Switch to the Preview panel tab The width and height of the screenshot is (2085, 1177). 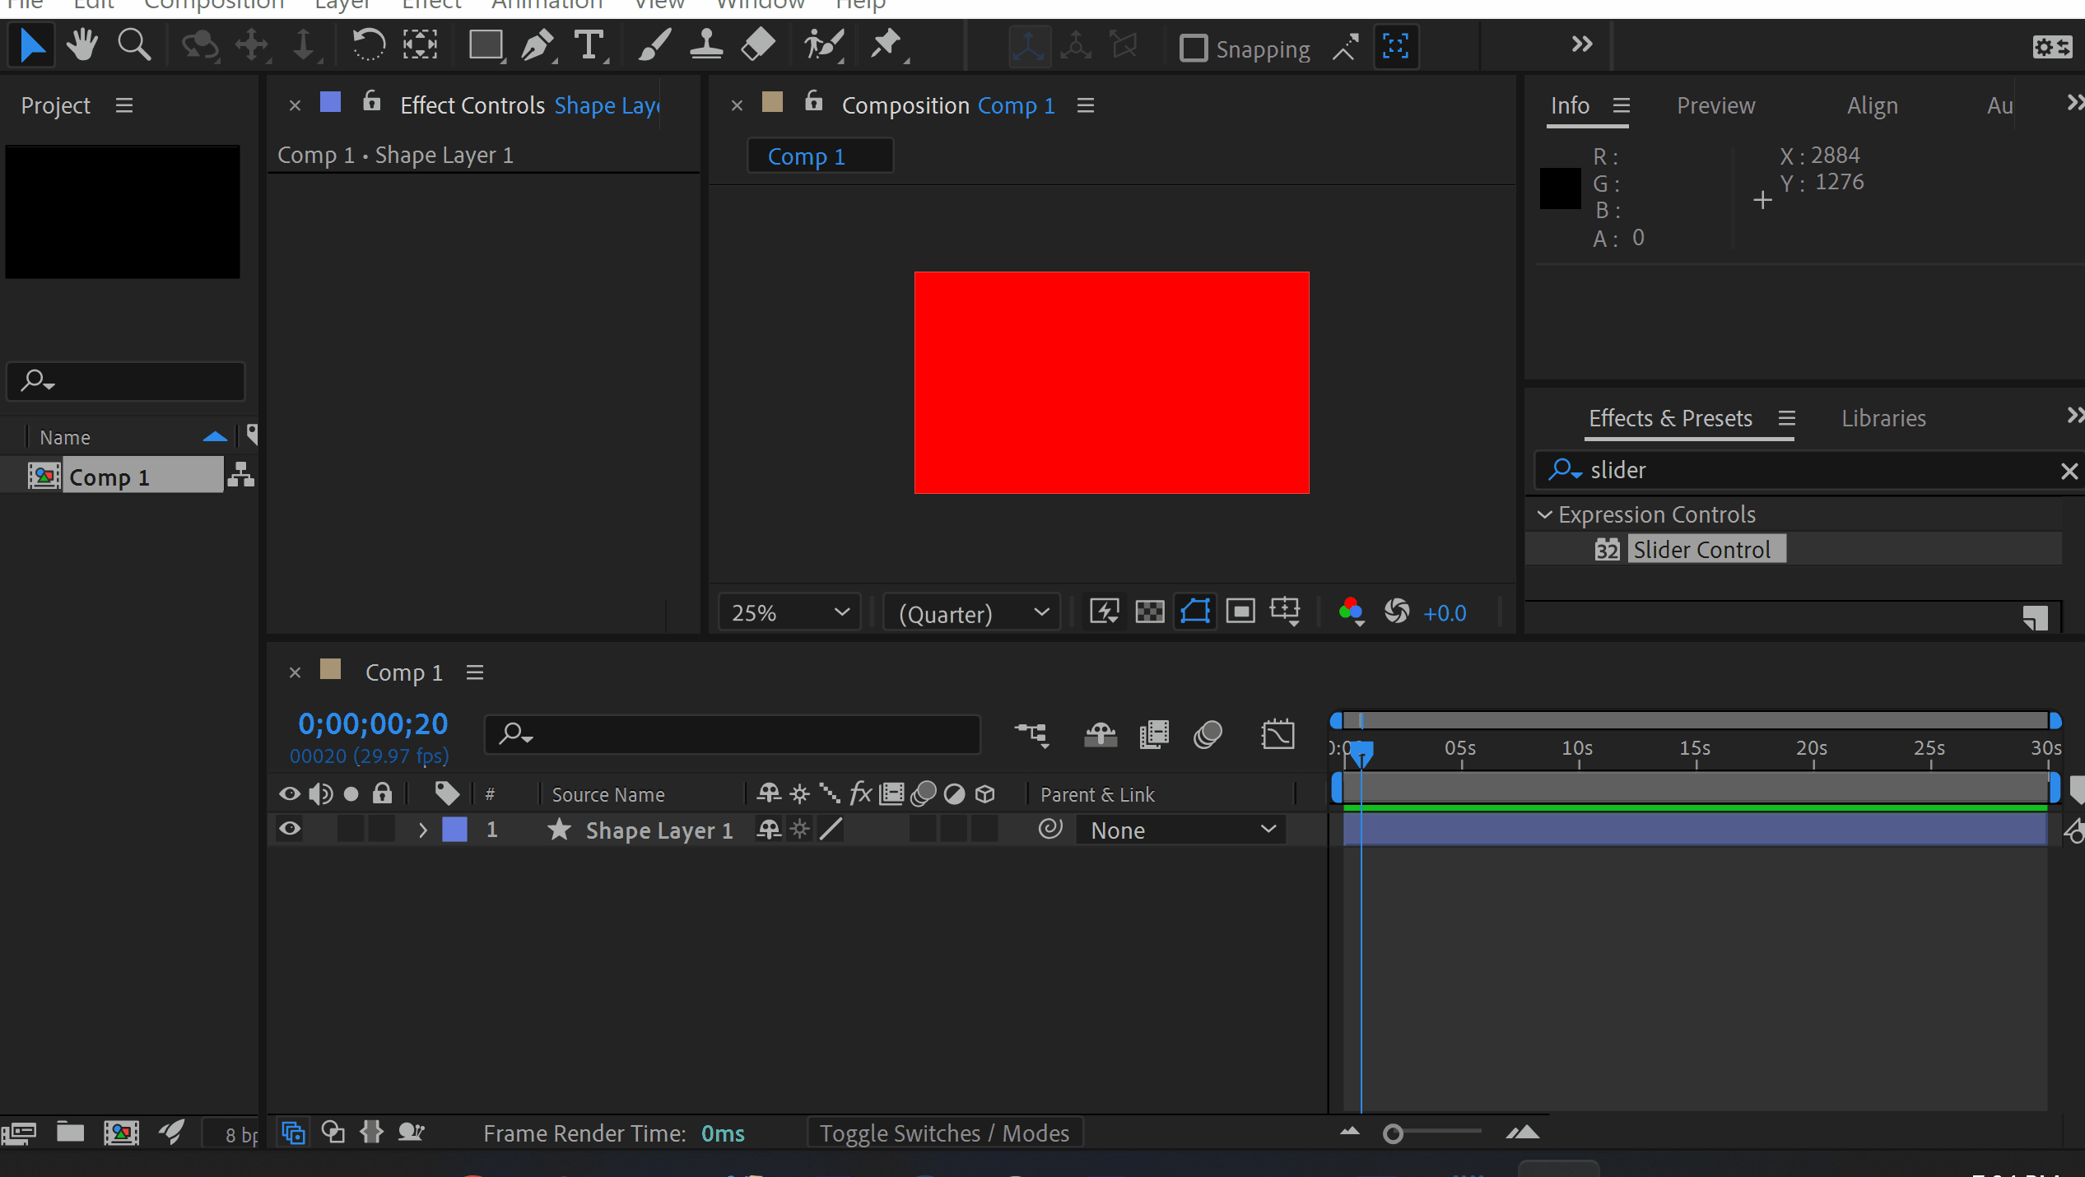pyautogui.click(x=1715, y=105)
